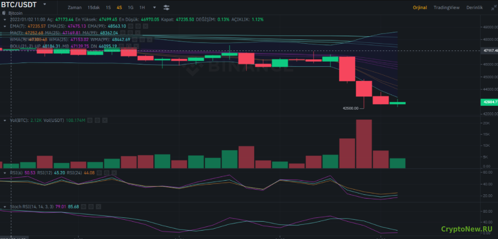Click the BOLL UP value 48184.31
Viewport: 498px width, 239px height.
51,46
